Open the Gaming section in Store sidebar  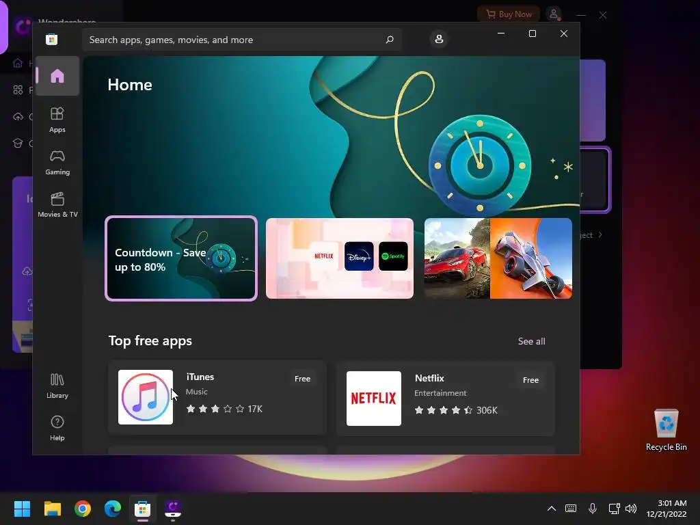pos(57,163)
